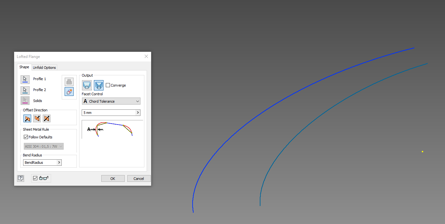Choose the second Offset Direction icon
Screen dimensions: 445x224
pos(37,118)
